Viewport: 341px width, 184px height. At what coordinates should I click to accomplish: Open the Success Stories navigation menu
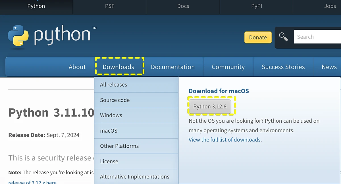click(283, 67)
